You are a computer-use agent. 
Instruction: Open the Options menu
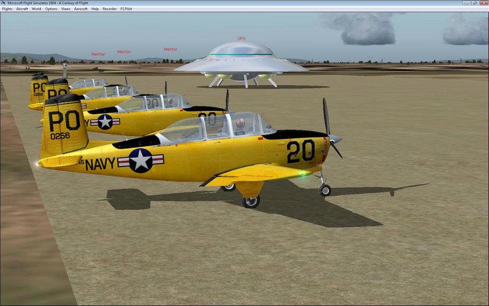51,9
